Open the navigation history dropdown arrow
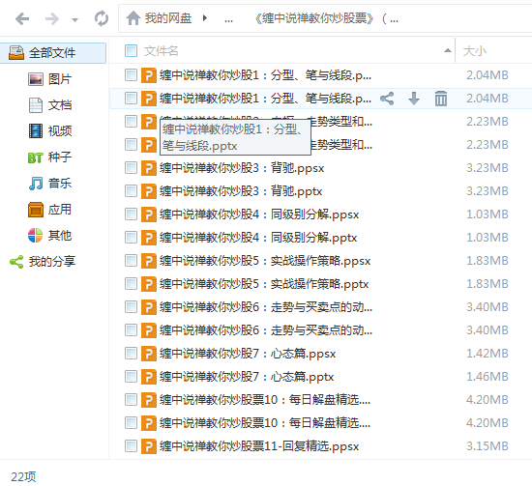Screen dimensions: 532x486 (x=75, y=19)
